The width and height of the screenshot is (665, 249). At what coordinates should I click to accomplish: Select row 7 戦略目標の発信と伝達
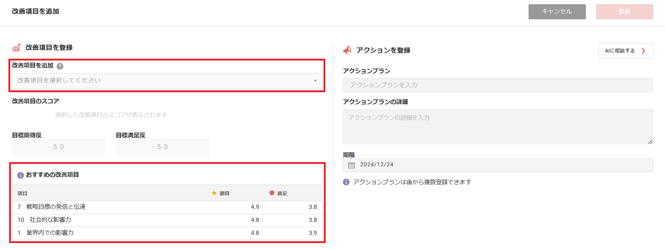[167, 207]
